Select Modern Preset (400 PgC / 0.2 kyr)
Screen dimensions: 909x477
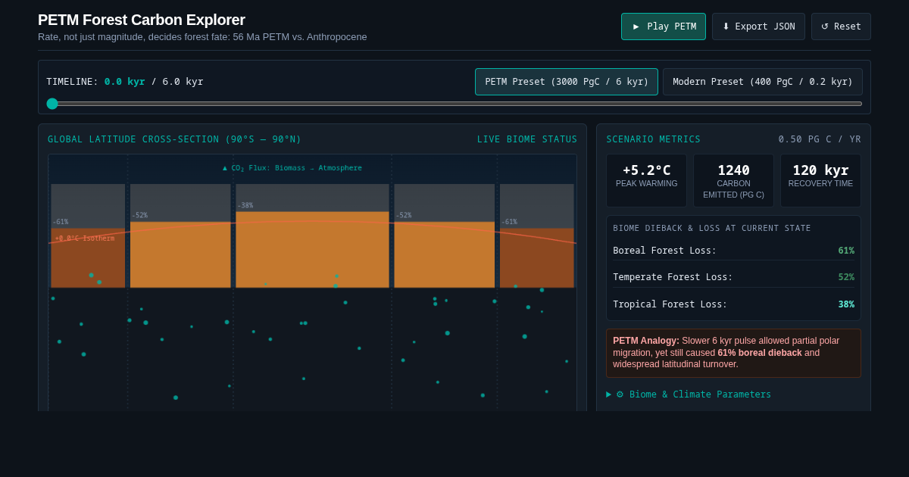point(763,82)
